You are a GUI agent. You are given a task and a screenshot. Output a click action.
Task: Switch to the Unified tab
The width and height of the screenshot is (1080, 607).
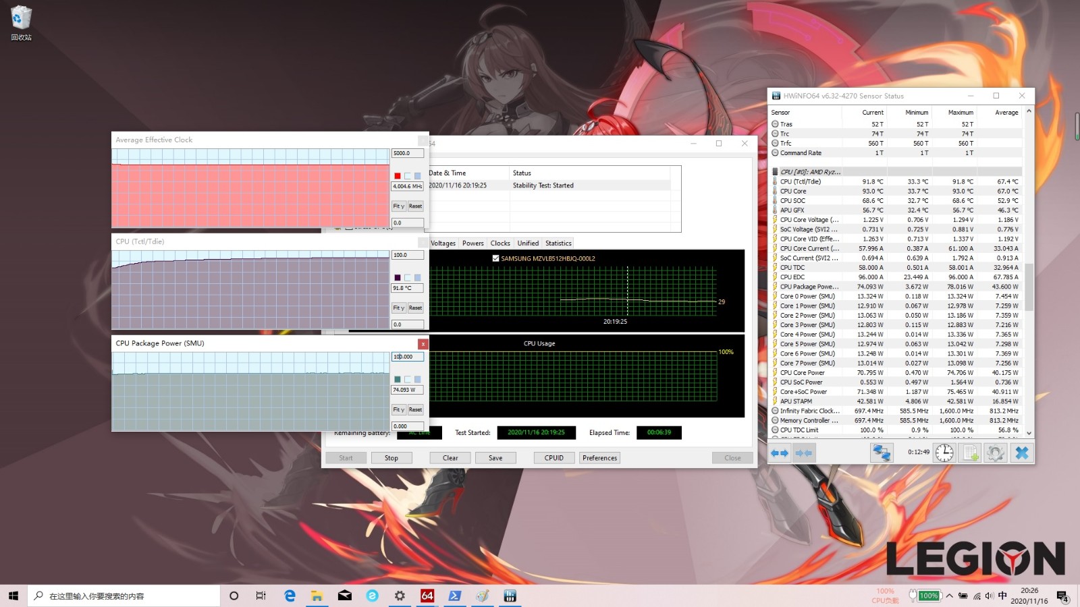[x=528, y=243]
